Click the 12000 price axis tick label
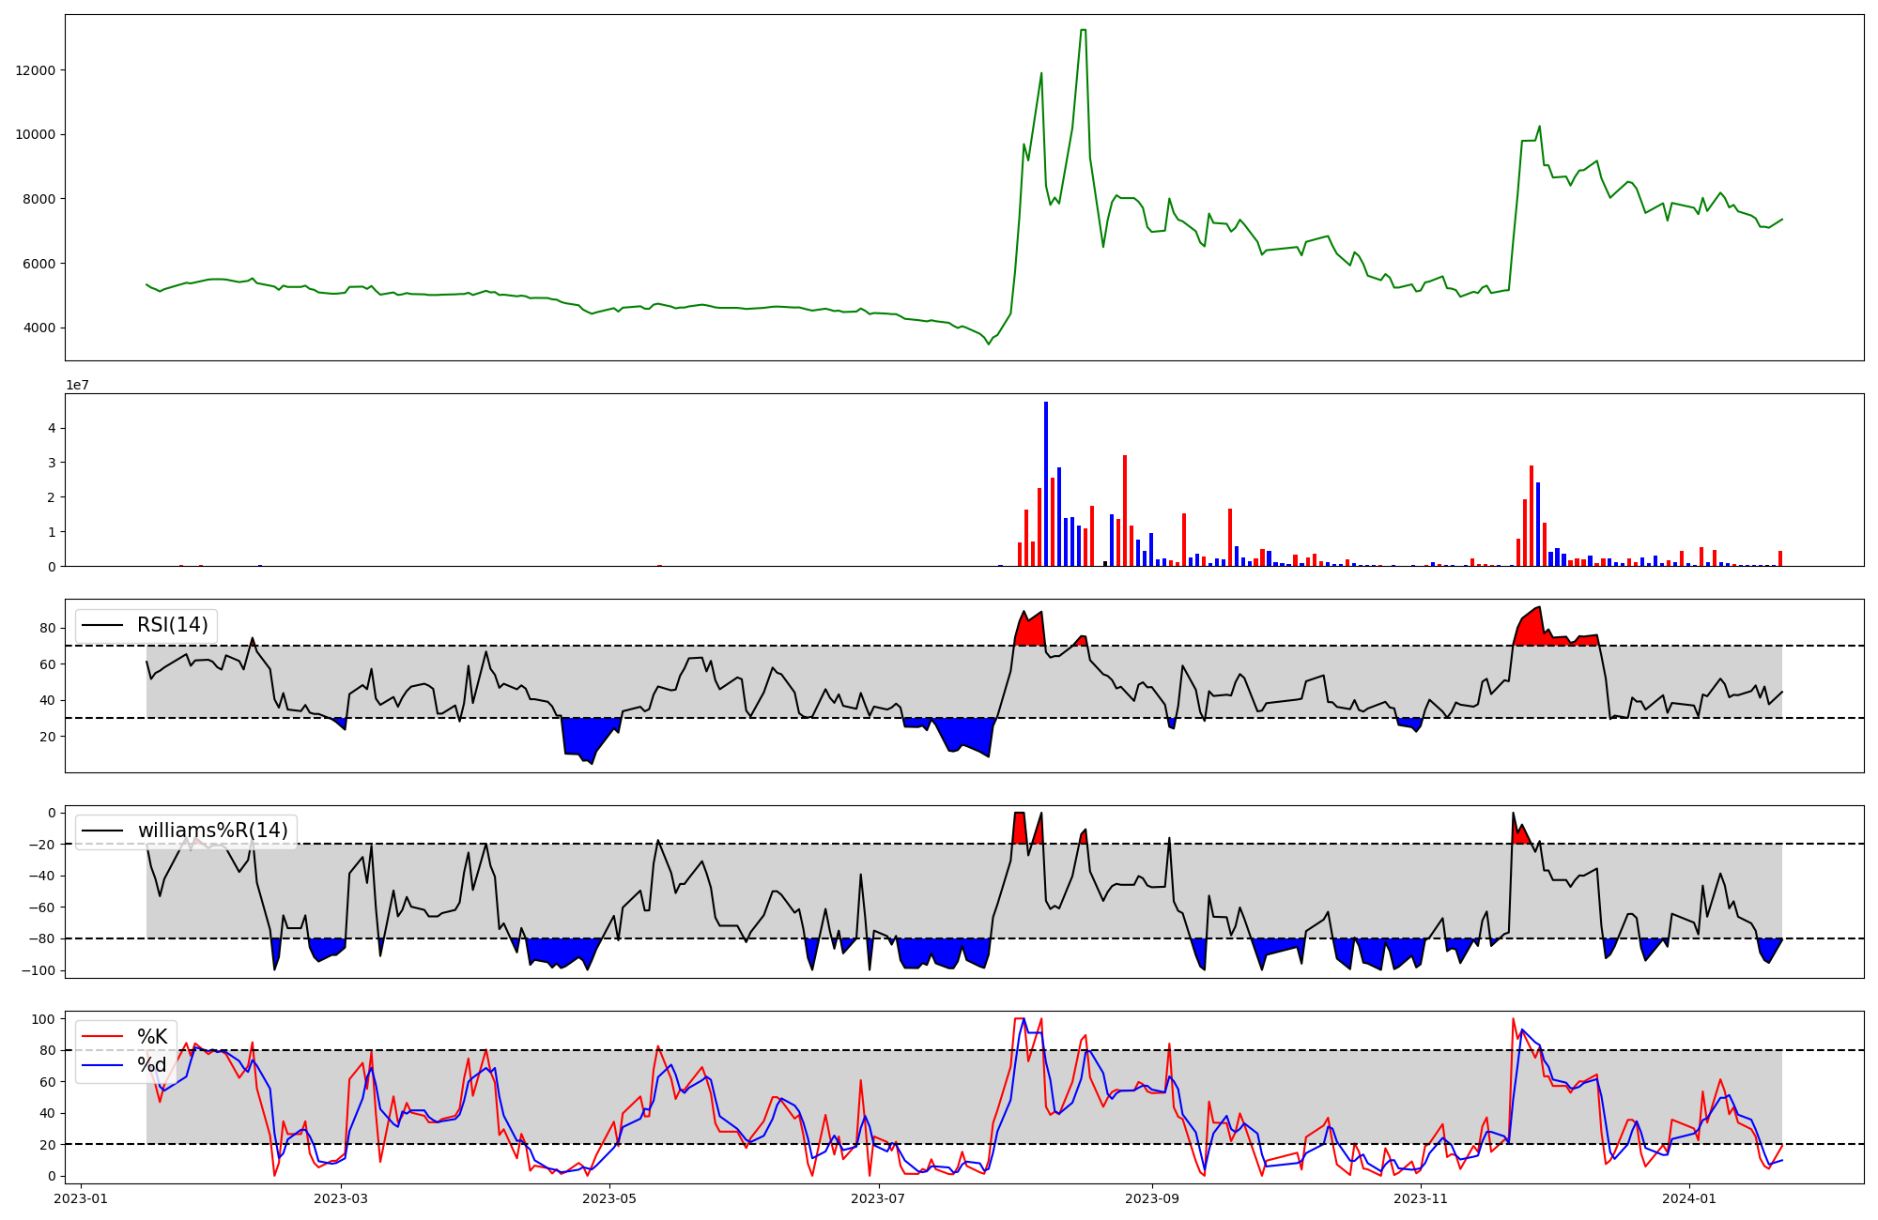 36,70
